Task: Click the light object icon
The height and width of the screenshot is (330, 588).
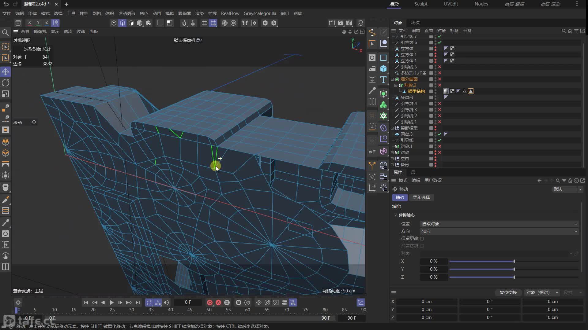Action: pos(383,188)
